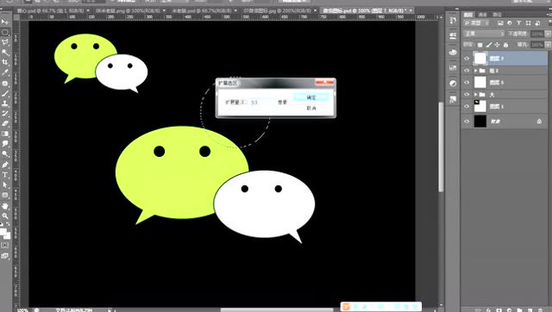552x312 pixels.
Task: Expand group 大
Action: point(475,94)
